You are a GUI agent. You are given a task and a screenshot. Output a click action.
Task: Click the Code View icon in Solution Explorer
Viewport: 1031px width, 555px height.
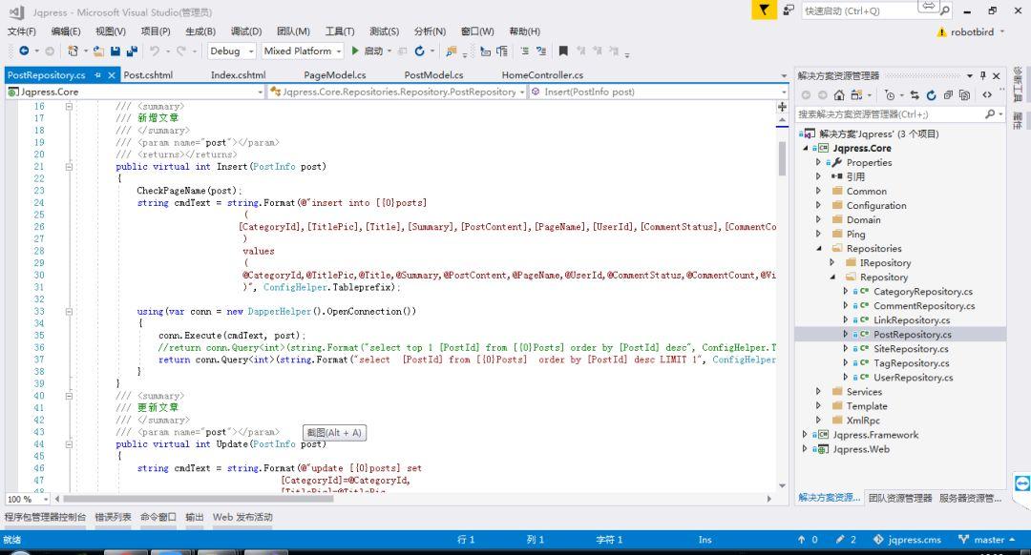[x=988, y=94]
